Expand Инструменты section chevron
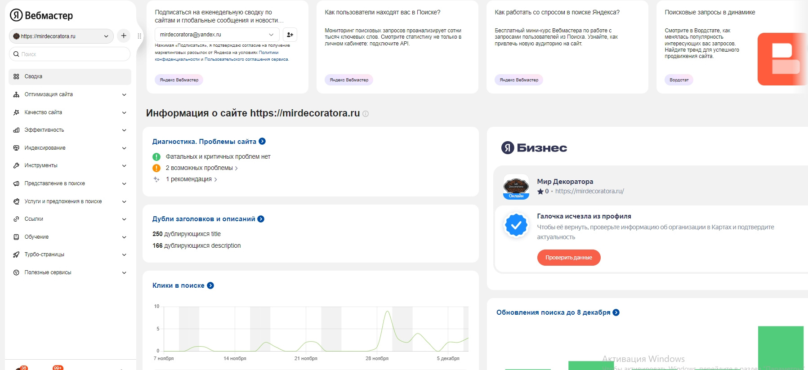The width and height of the screenshot is (808, 370). pos(124,165)
